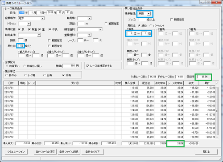
Task: Select the 2018/04 result row
Action: coord(110,101)
